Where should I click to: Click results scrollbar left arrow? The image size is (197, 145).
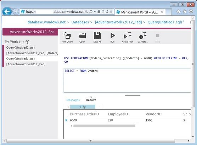(x=71, y=126)
